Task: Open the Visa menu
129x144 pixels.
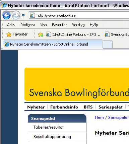Action: pos(44,25)
